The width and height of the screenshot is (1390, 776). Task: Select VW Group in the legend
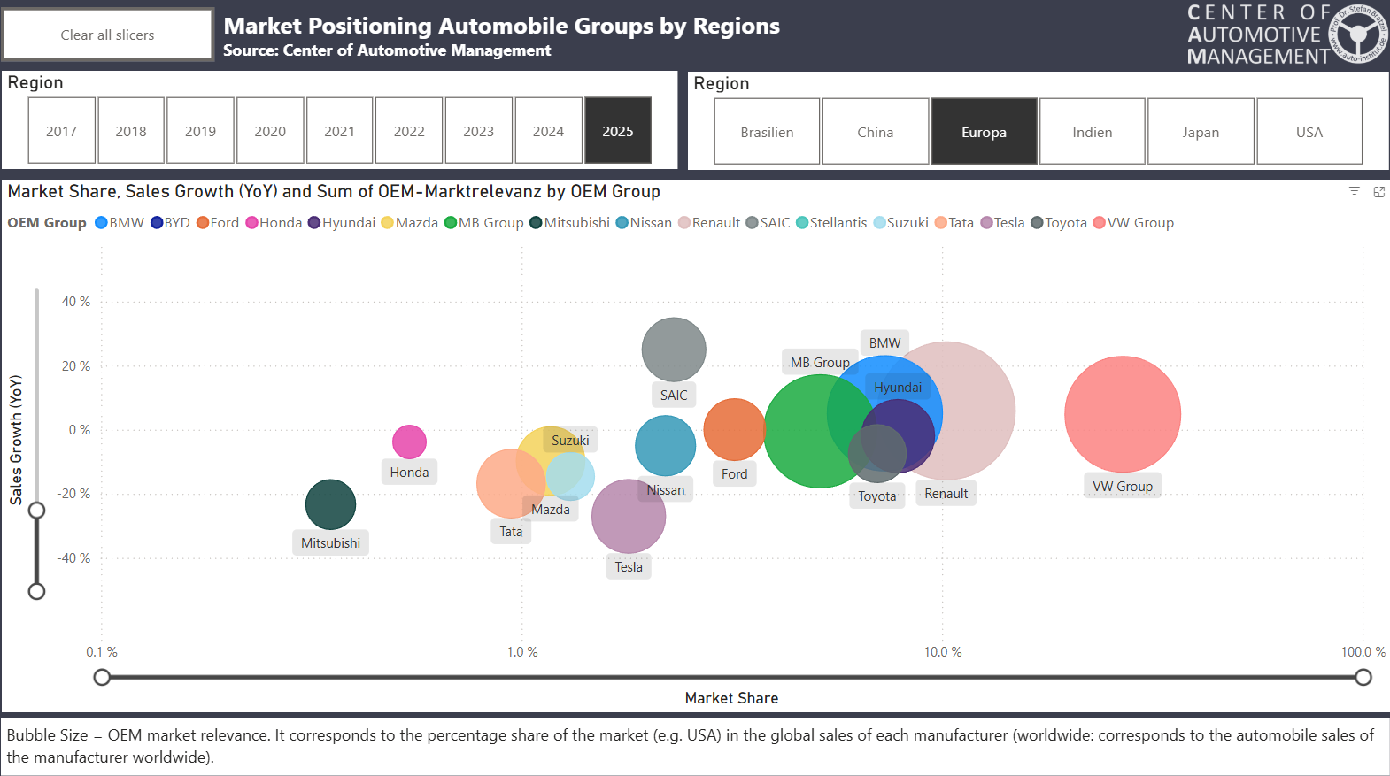[x=1134, y=223]
